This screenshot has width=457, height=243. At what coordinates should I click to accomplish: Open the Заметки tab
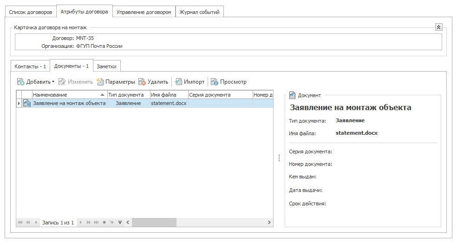pyautogui.click(x=107, y=66)
